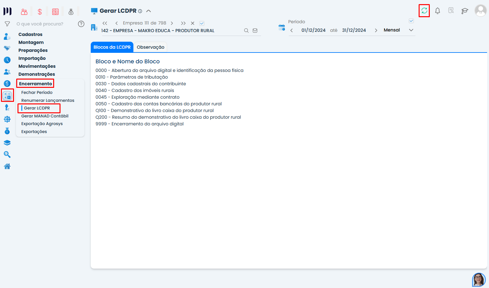This screenshot has width=489, height=288.
Task: Open Fechar Período menu item
Action: pyautogui.click(x=37, y=92)
